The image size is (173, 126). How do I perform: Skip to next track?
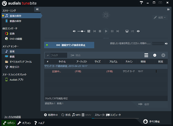coord(118,31)
